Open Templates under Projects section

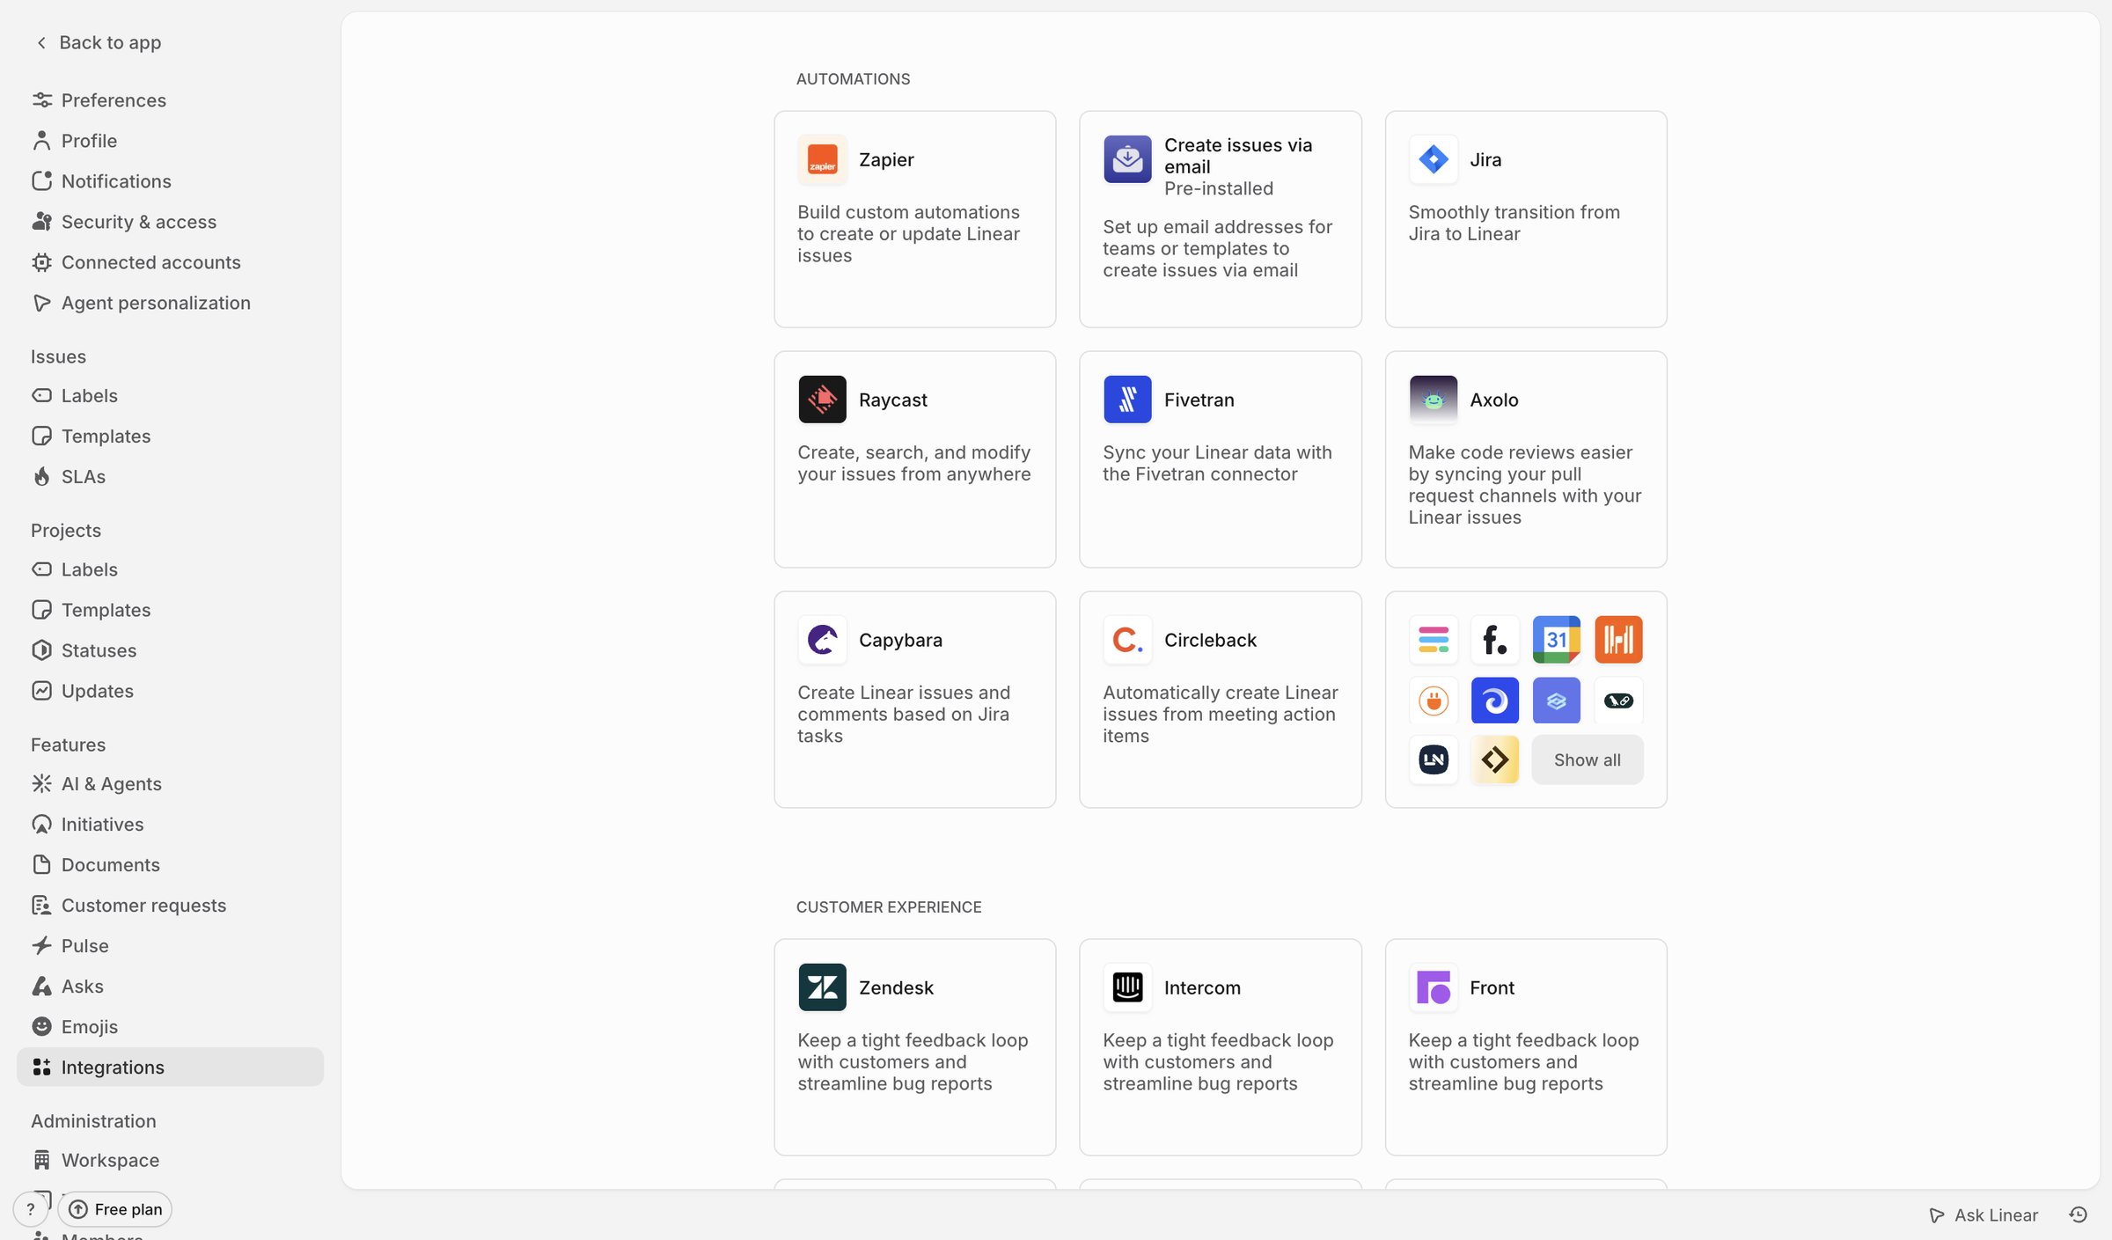coord(170,610)
